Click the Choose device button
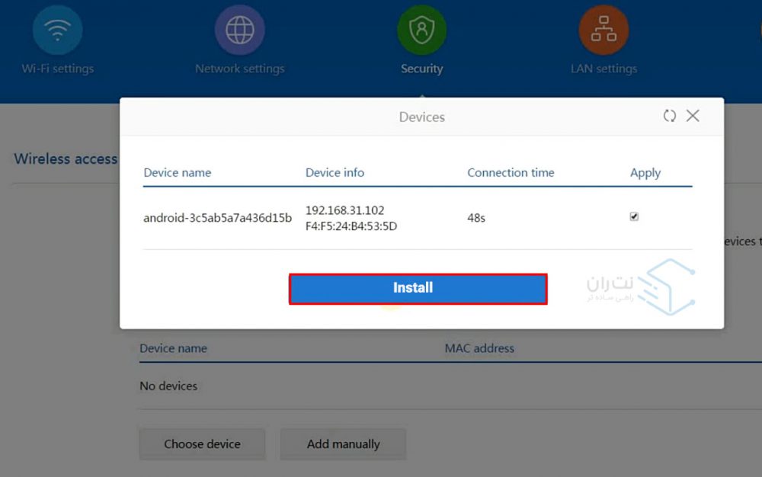Screen dimensions: 762x477 pos(202,443)
